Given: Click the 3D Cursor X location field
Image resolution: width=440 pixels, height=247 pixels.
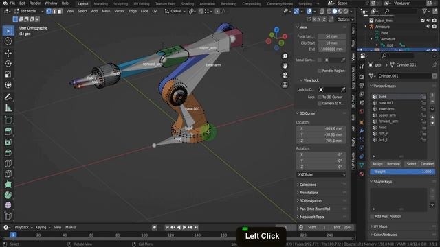Looking at the screenshot, I should [321, 128].
